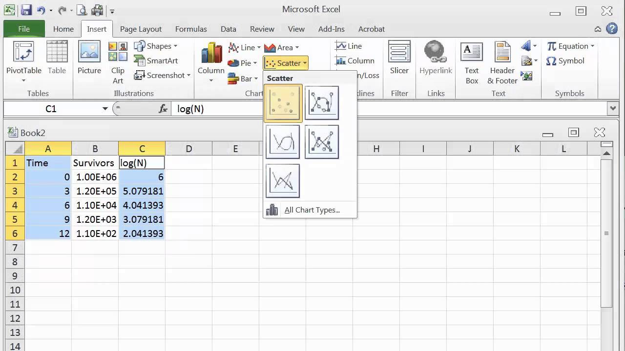Open Print Preview from quick access toolbar
Viewport: 625px width, 351px height.
click(82, 10)
